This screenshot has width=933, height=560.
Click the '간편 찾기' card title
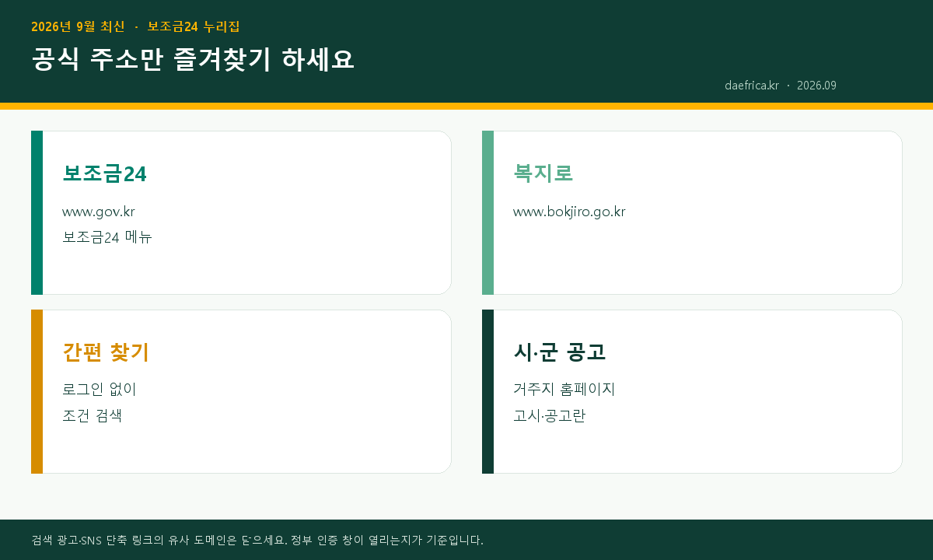pyautogui.click(x=106, y=352)
